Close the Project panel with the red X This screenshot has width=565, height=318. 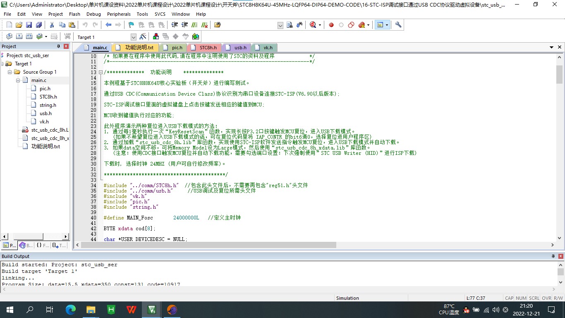pyautogui.click(x=66, y=46)
